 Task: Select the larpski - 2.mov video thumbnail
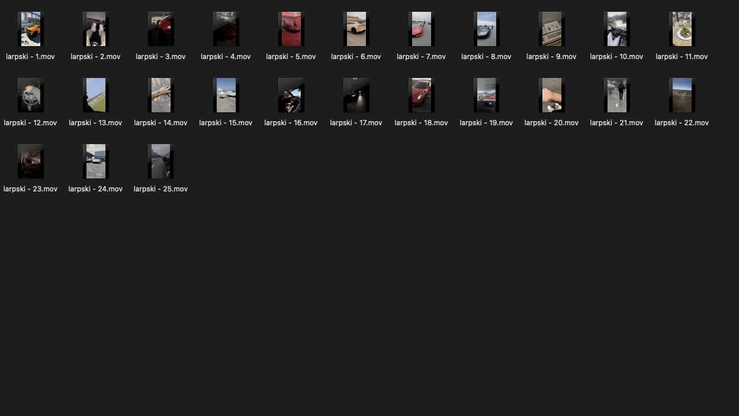click(x=95, y=29)
